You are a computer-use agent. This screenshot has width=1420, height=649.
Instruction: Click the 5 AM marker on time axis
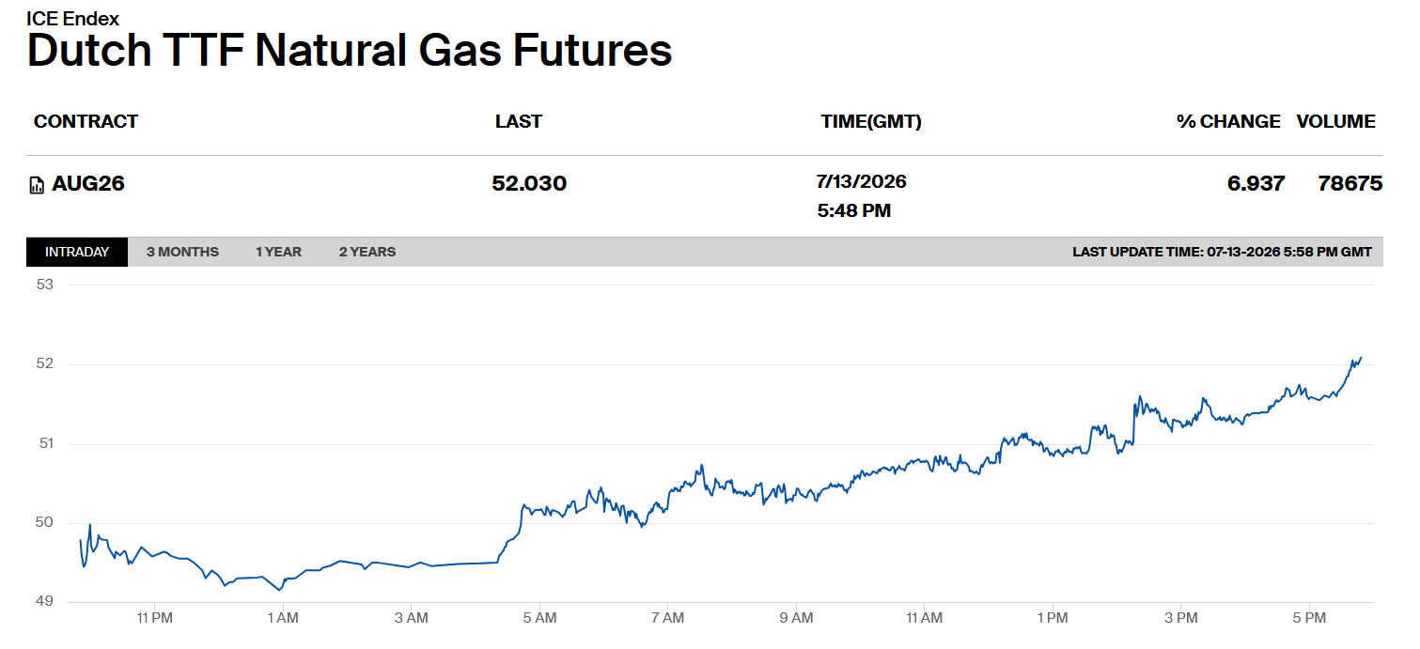click(539, 618)
